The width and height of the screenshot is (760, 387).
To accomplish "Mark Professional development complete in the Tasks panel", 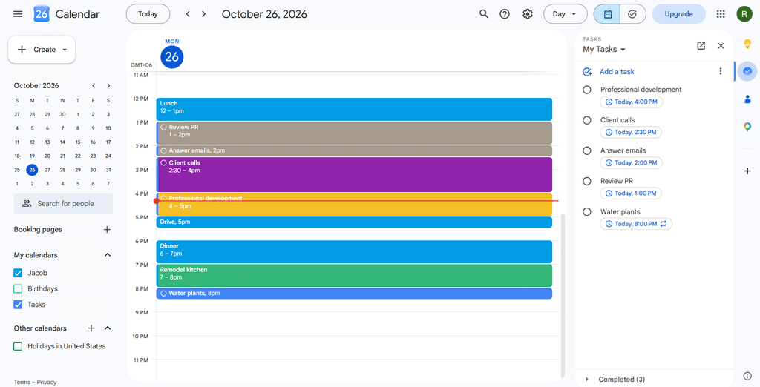I will [587, 90].
